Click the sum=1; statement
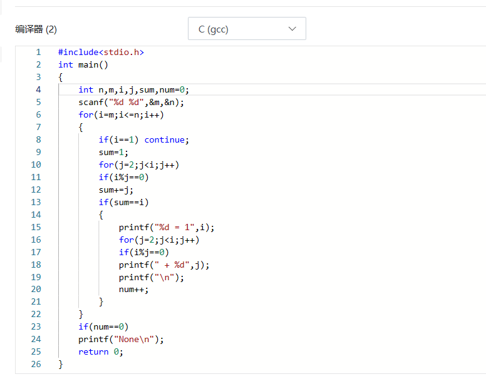486x384 pixels. tap(113, 152)
